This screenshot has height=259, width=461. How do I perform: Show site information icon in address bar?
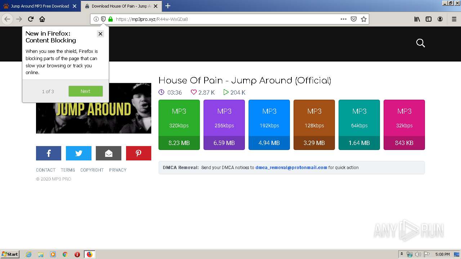pyautogui.click(x=96, y=19)
